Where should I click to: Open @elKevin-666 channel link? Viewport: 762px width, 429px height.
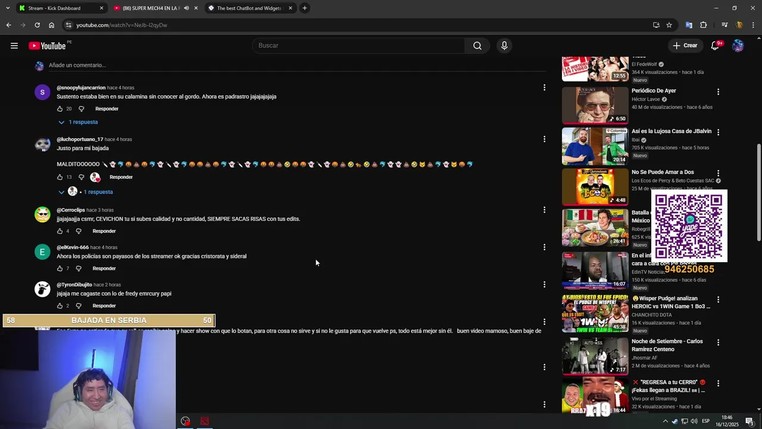point(73,248)
